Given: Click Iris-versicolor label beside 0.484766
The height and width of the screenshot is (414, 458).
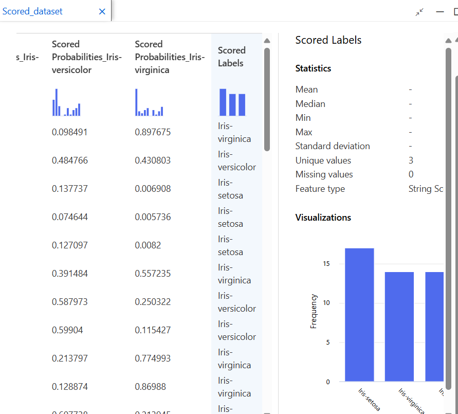Looking at the screenshot, I should tap(236, 160).
